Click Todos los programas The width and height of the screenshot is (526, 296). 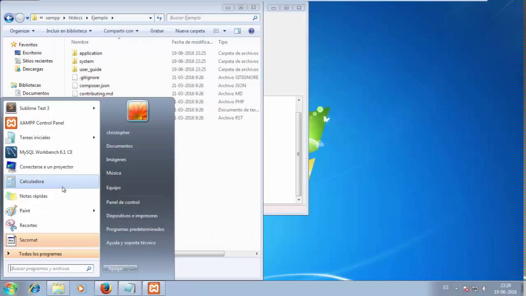[x=51, y=254]
